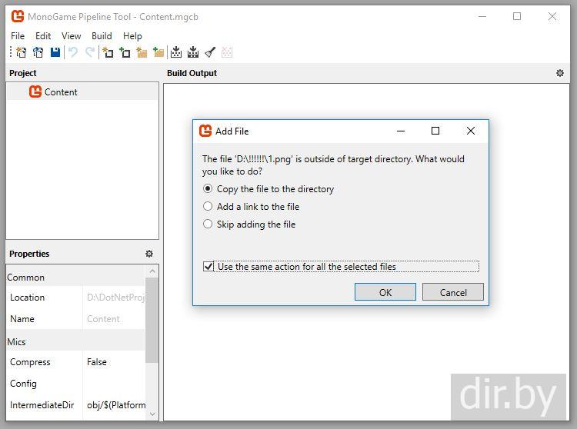Click the New Item toolbar icon
The image size is (577, 429).
click(108, 52)
